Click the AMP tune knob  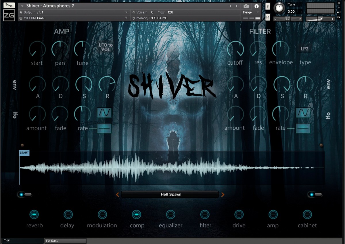tap(83, 49)
